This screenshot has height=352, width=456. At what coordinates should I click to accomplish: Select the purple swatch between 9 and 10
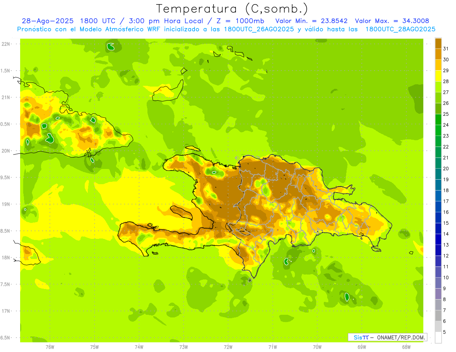coord(438,283)
